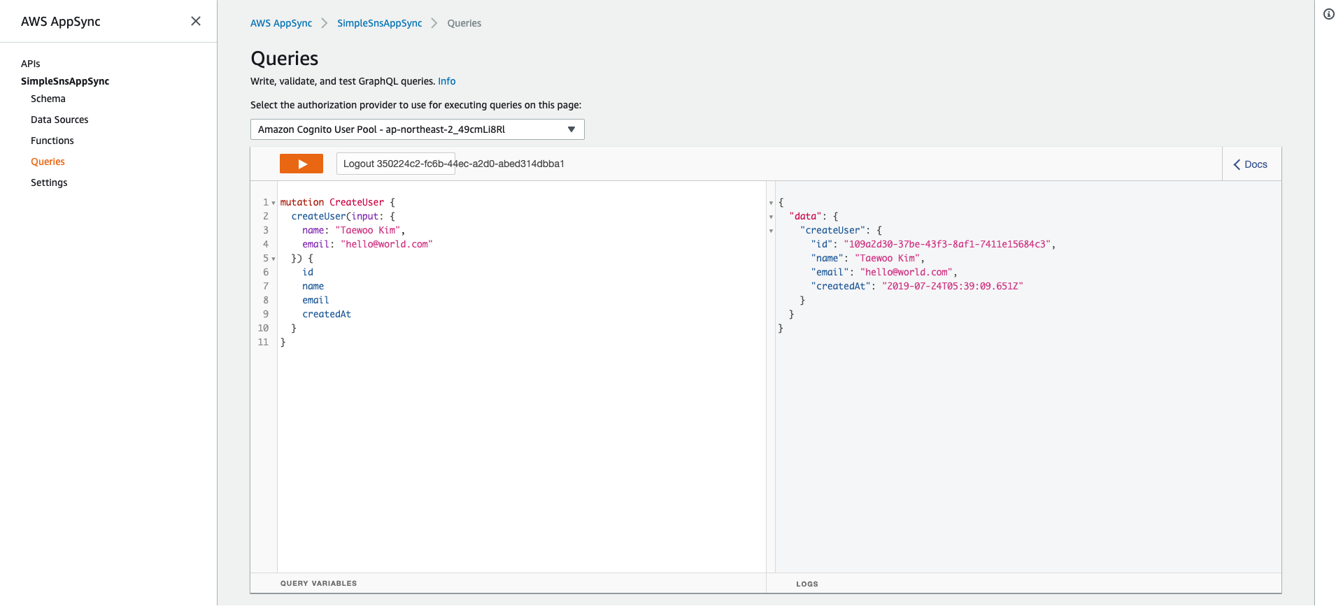Screen dimensions: 1343x611
Task: Open the info panel icon at top right
Action: point(1329,14)
